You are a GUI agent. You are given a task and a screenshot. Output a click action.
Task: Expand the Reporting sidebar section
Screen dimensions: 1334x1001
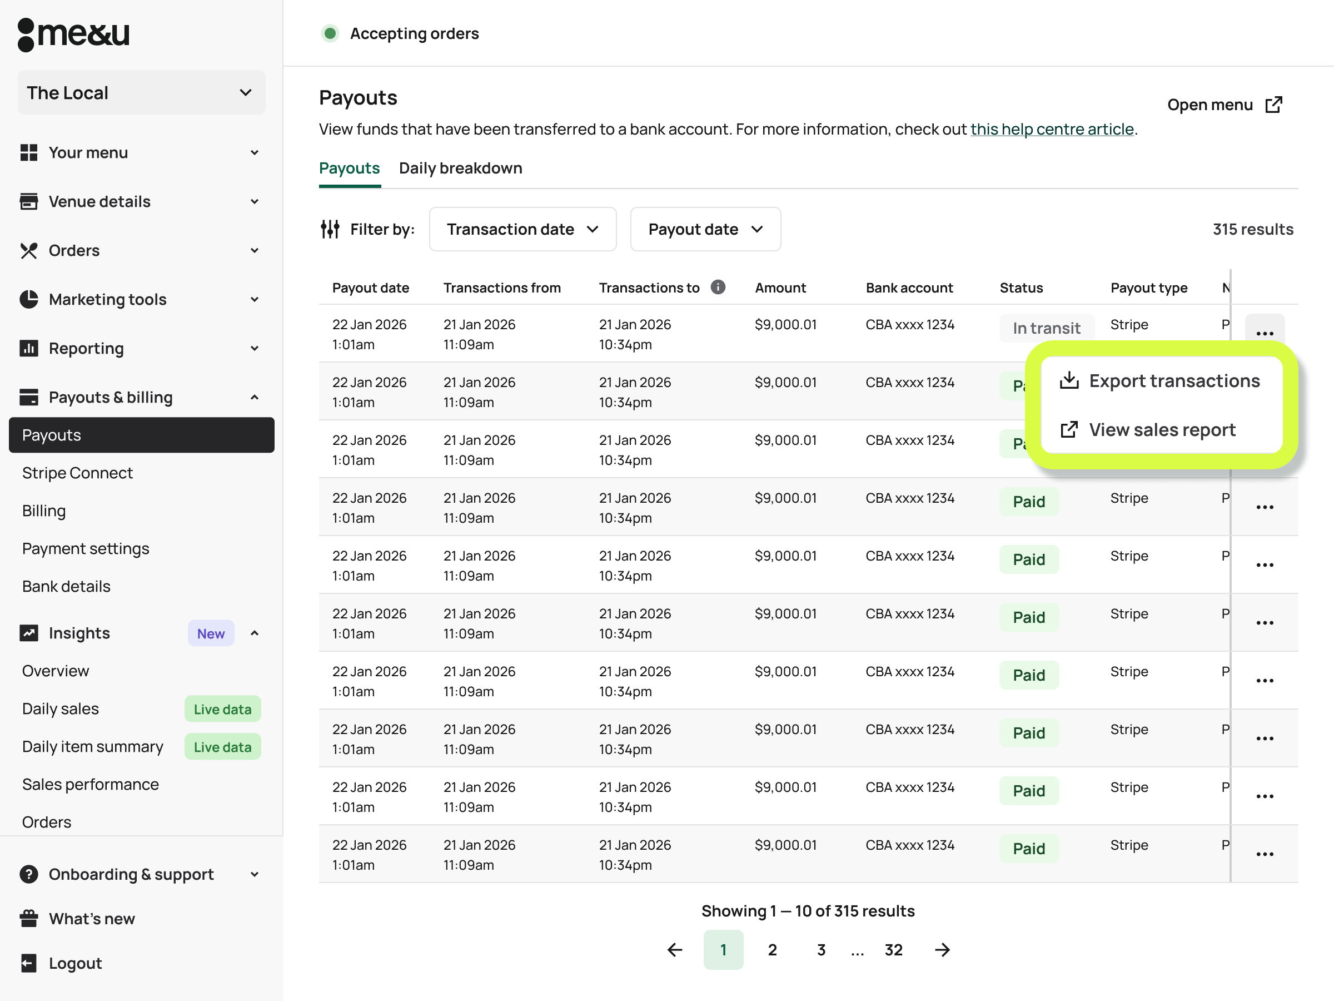click(x=254, y=348)
